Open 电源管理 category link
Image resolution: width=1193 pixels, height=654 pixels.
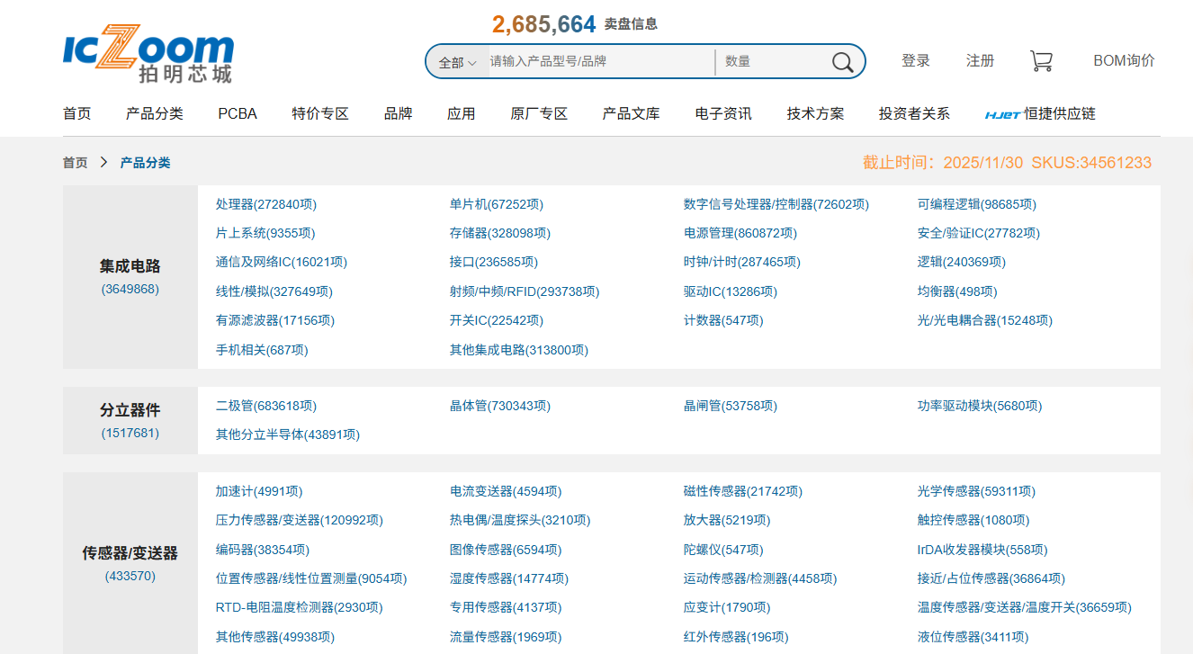click(740, 233)
